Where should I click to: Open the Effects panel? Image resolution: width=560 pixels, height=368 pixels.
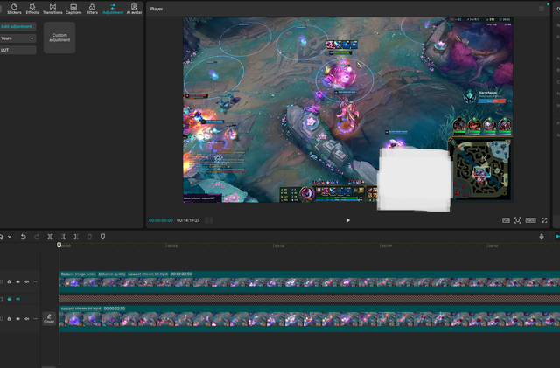click(32, 9)
